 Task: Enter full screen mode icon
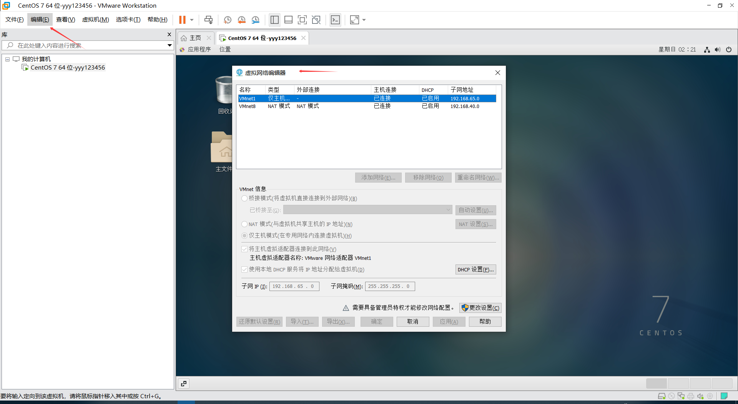[x=302, y=20]
